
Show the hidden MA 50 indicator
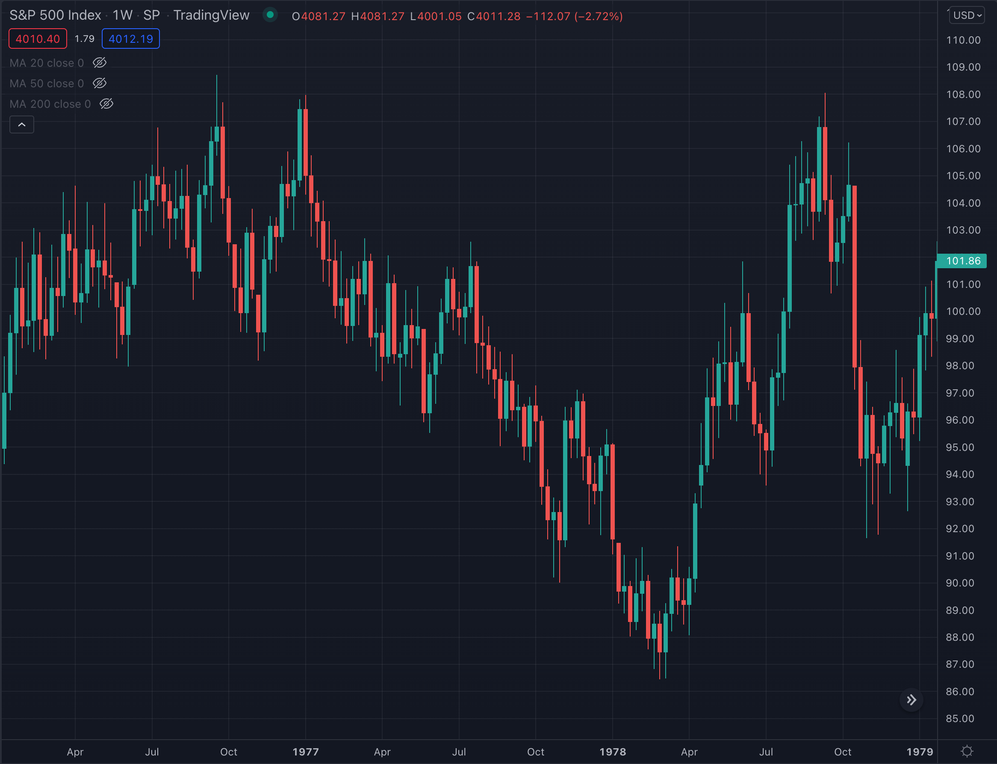point(100,83)
